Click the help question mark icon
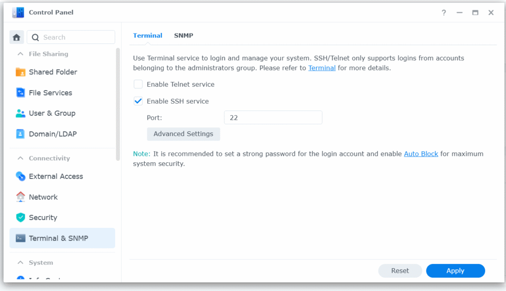The height and width of the screenshot is (291, 506). pyautogui.click(x=444, y=13)
